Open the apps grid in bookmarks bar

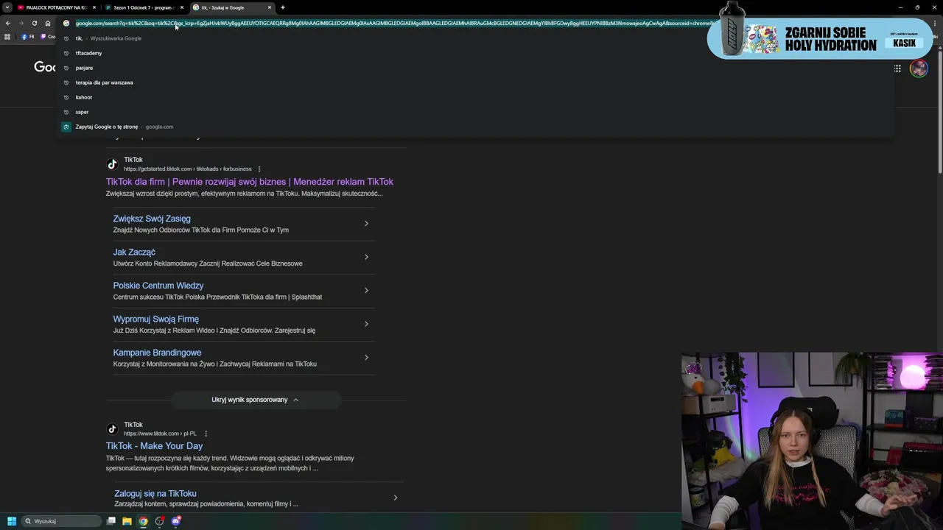[7, 37]
